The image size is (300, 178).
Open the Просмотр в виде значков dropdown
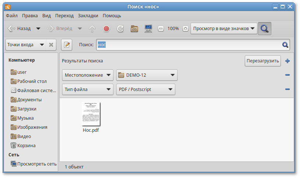point(223,29)
